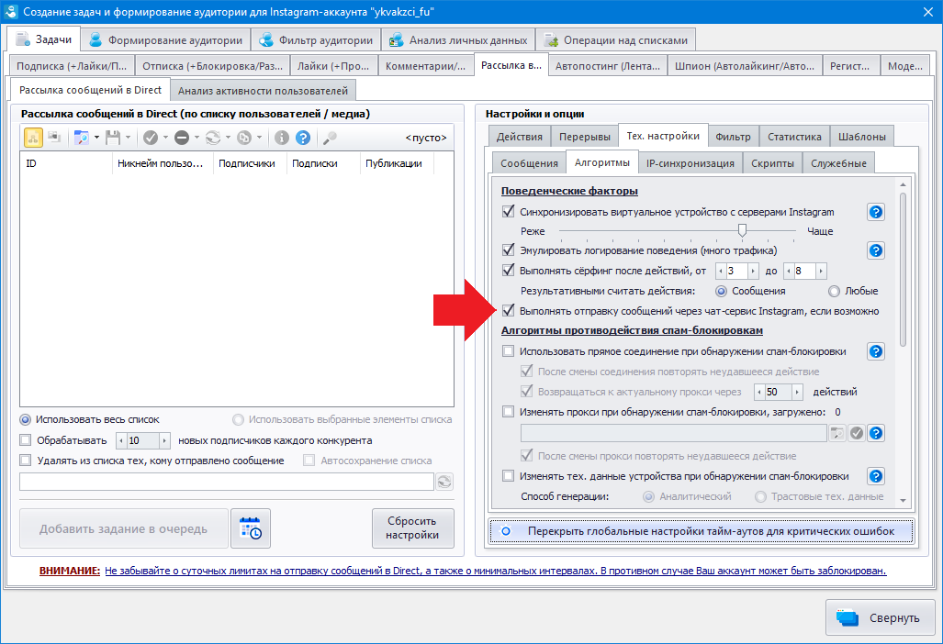This screenshot has width=943, height=644.
Task: Check 'Удалять из списка тех, кому отправлено сообщение'
Action: pyautogui.click(x=26, y=461)
